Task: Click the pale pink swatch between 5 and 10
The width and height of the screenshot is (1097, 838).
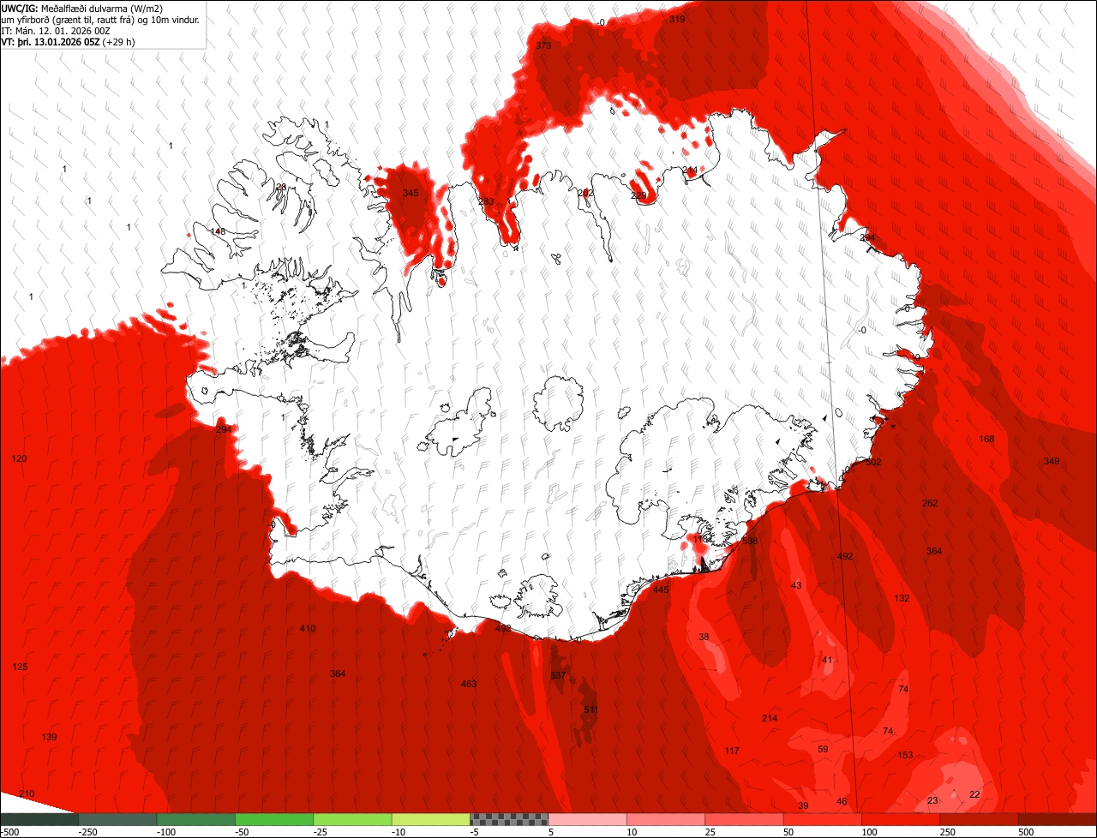Action: pyautogui.click(x=587, y=819)
